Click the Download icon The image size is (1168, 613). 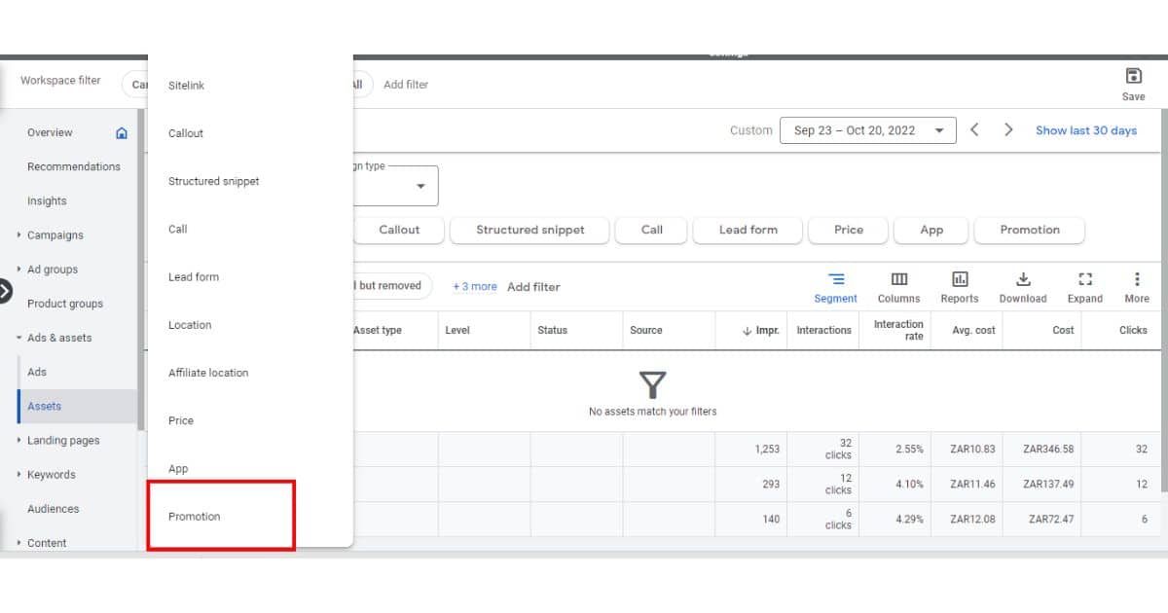pyautogui.click(x=1022, y=287)
